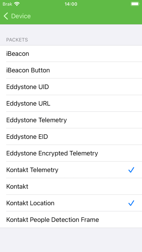Enable the plain Kontakt packet
142x252 pixels.
(71, 186)
